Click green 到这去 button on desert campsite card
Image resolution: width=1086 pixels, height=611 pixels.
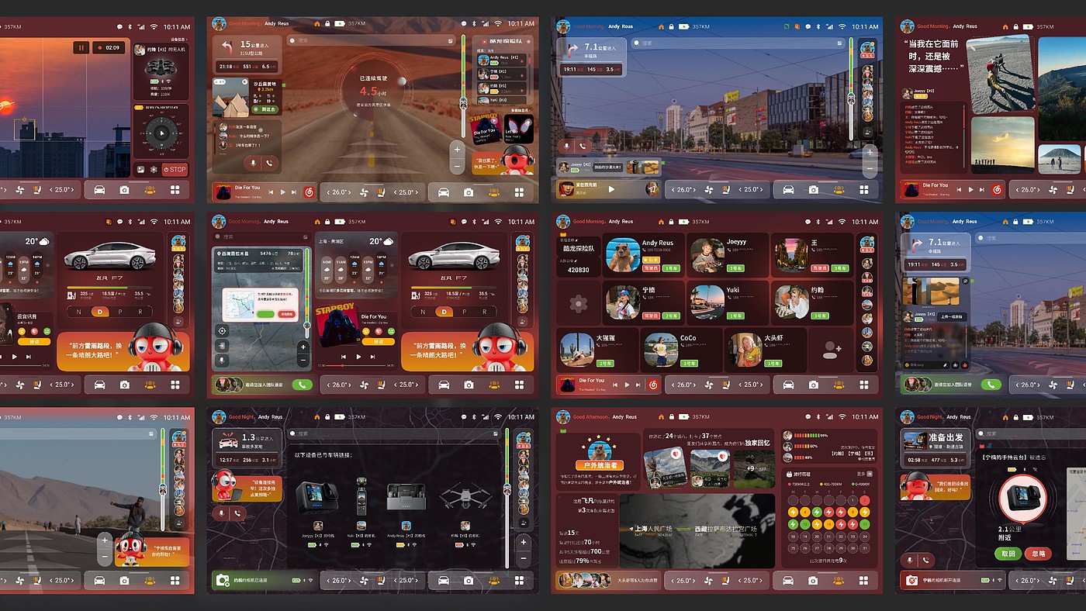pyautogui.click(x=265, y=109)
